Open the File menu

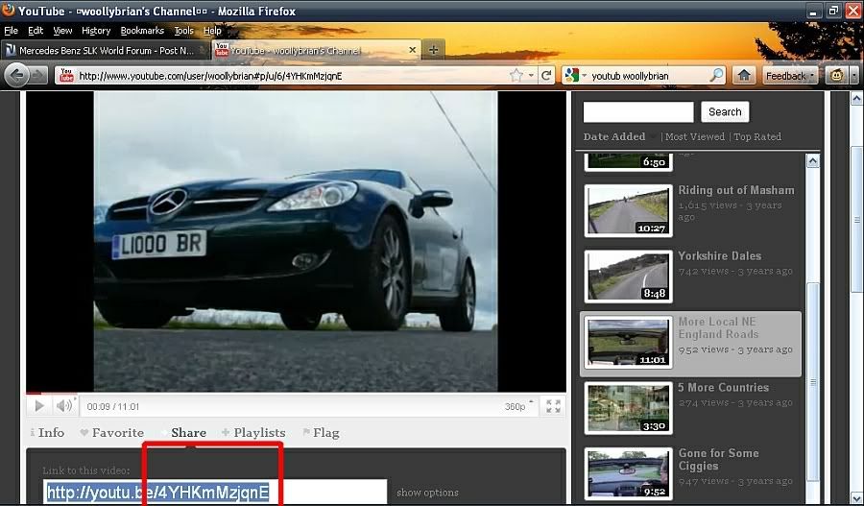(11, 31)
